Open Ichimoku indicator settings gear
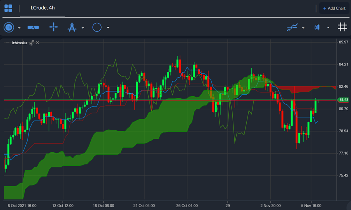351x210 pixels. point(32,42)
